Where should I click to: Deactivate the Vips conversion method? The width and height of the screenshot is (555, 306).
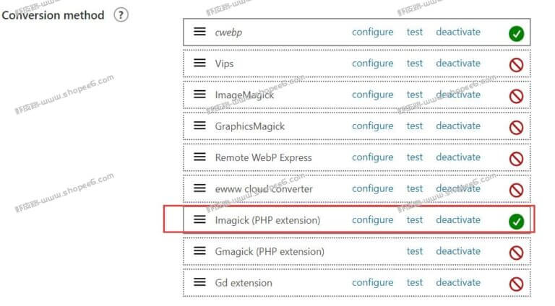pos(458,64)
